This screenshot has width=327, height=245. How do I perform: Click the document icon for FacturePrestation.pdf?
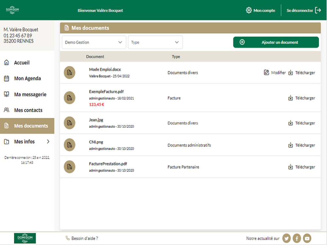(x=69, y=167)
